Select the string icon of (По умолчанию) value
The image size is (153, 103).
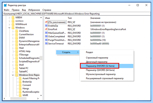click(x=46, y=22)
